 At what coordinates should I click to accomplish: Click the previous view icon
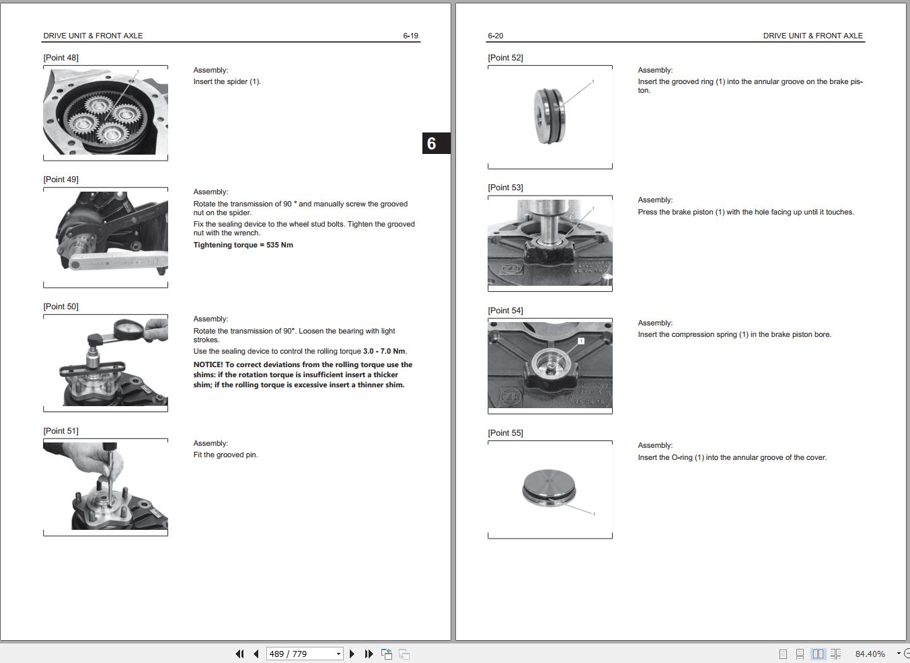pyautogui.click(x=387, y=654)
